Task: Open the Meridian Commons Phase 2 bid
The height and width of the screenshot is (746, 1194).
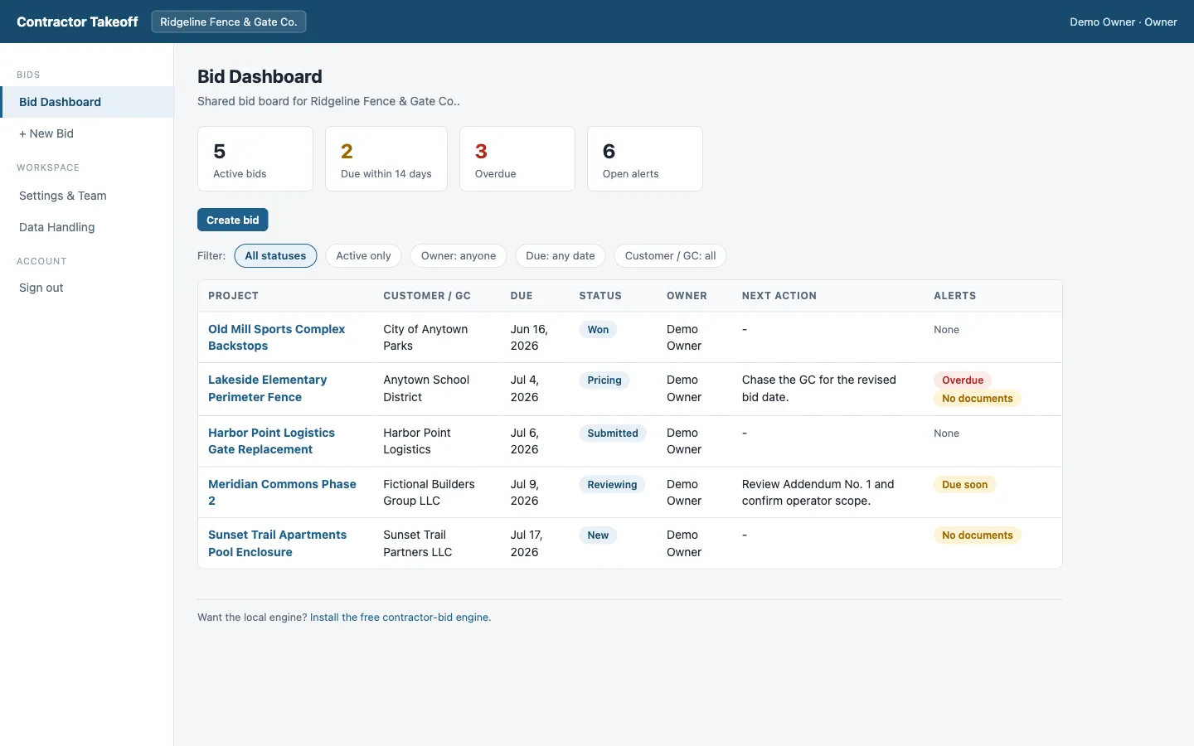Action: [282, 492]
